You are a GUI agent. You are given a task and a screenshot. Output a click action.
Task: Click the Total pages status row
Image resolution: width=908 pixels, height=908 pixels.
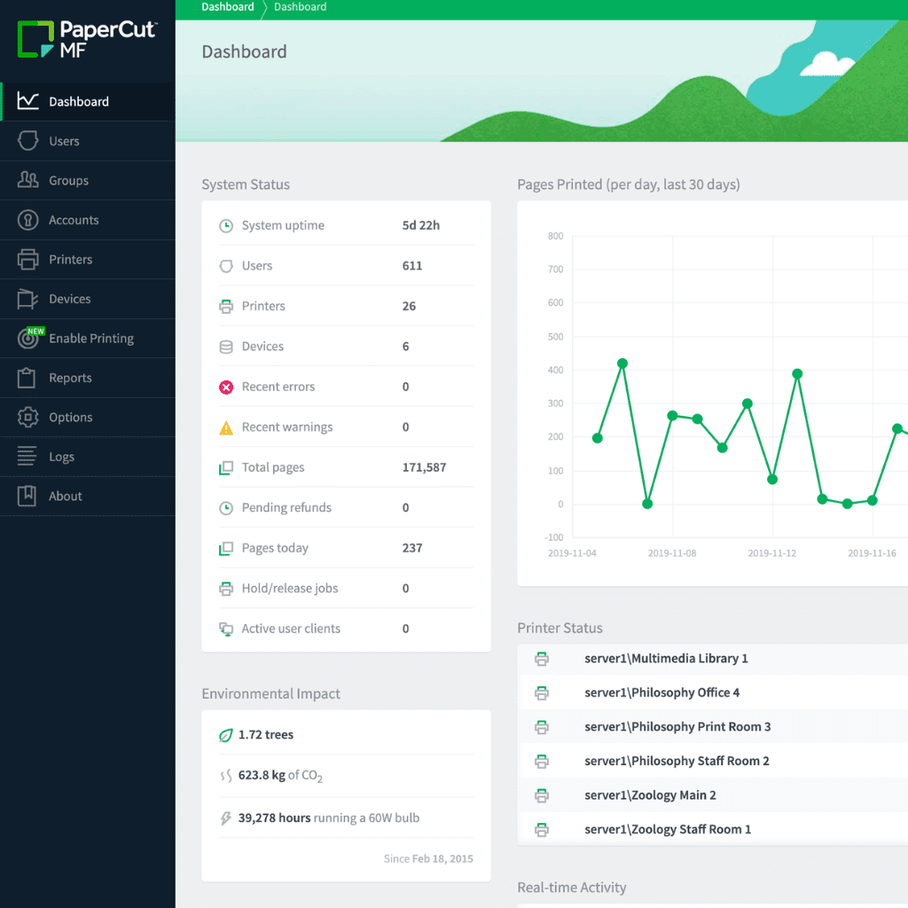[x=346, y=467]
